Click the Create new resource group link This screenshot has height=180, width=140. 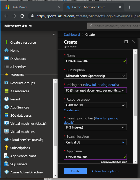click(x=72, y=110)
